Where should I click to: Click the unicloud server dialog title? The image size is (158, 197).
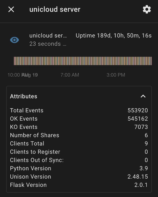pyautogui.click(x=55, y=9)
